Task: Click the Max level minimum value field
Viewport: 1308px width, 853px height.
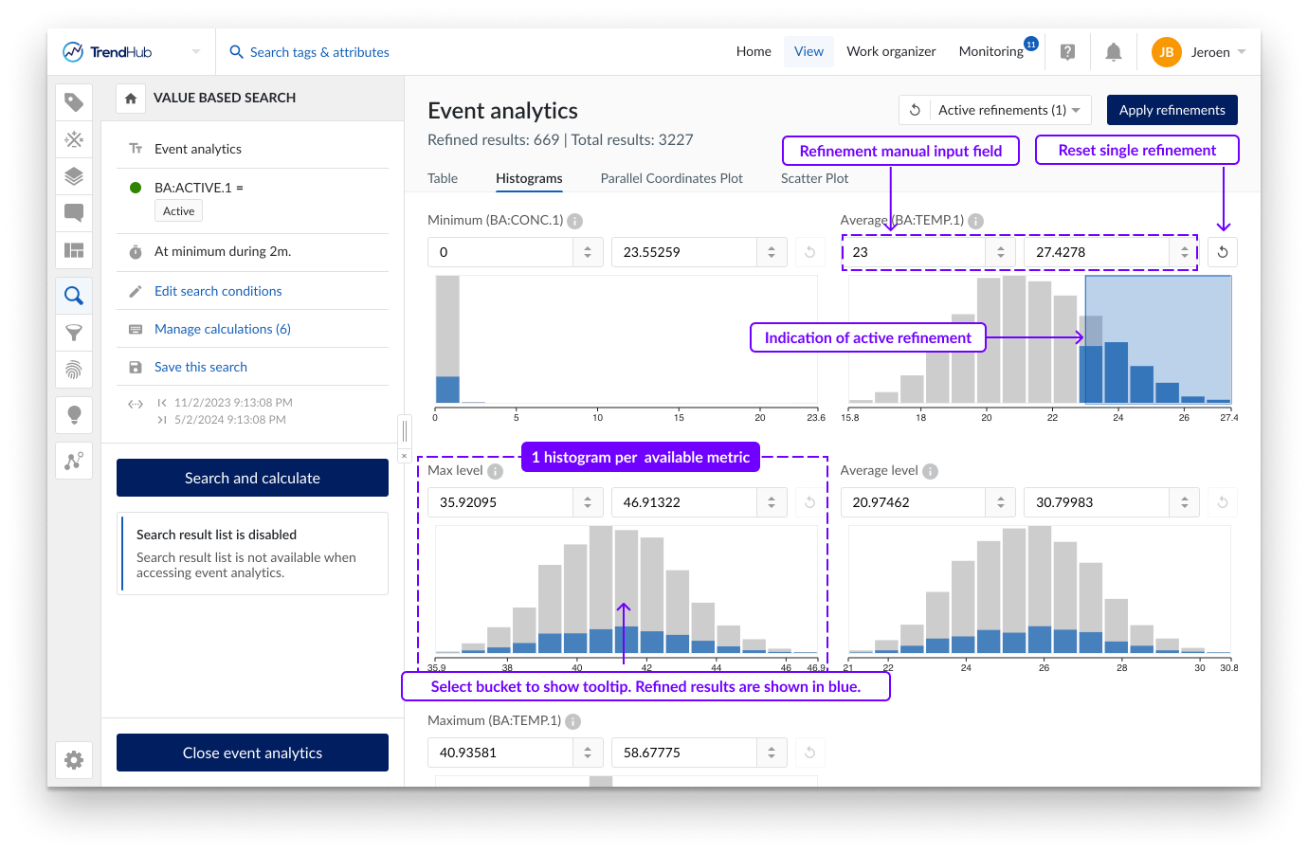Action: pyautogui.click(x=500, y=502)
